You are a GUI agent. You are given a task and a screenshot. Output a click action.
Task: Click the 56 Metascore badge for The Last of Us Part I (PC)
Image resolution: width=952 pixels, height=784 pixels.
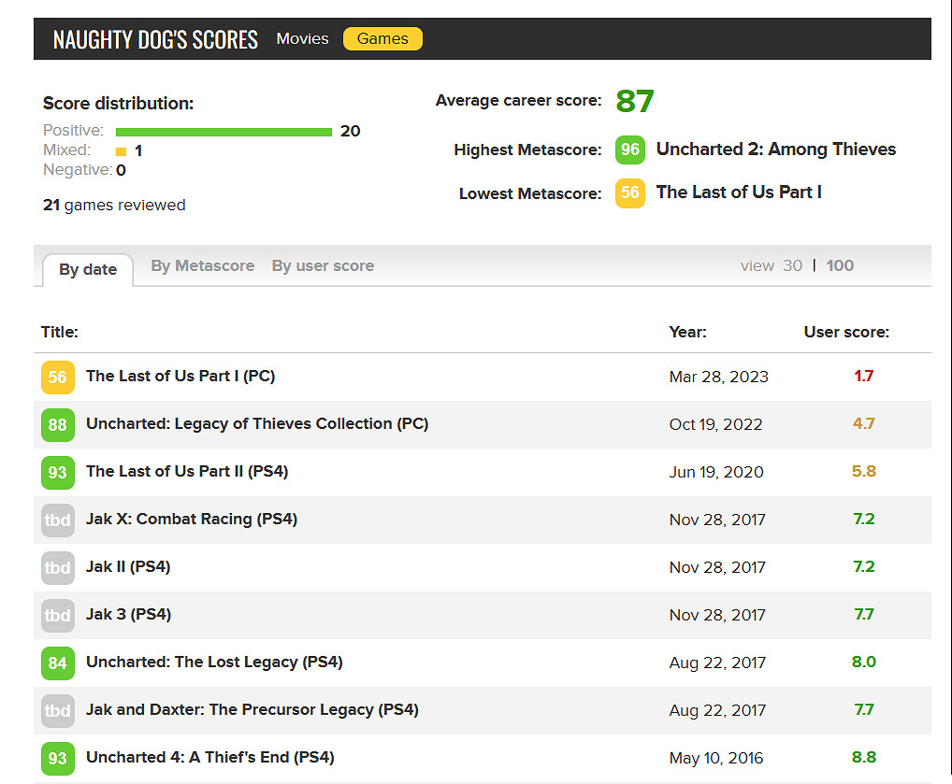click(57, 377)
